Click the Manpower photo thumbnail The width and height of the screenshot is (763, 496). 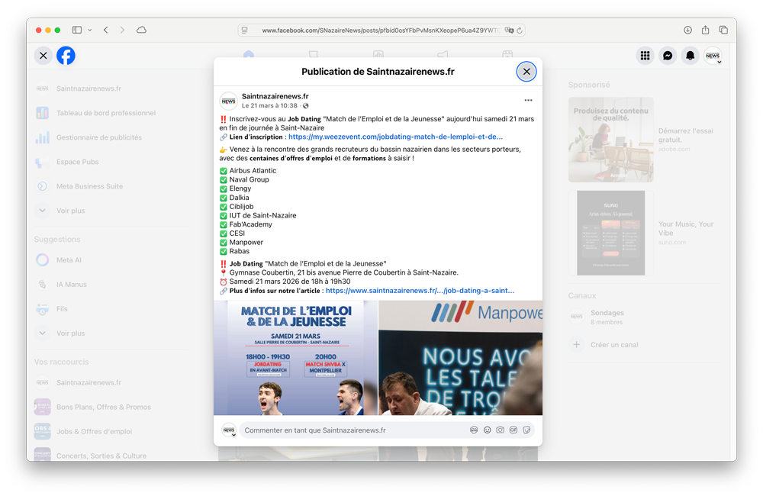[x=461, y=359]
